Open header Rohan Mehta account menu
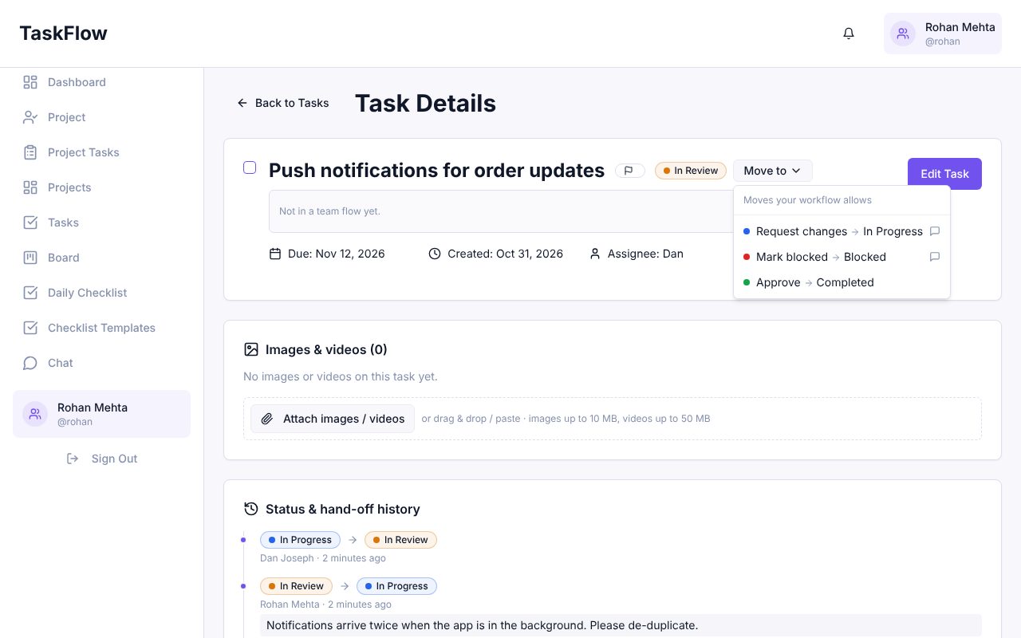 pos(943,33)
